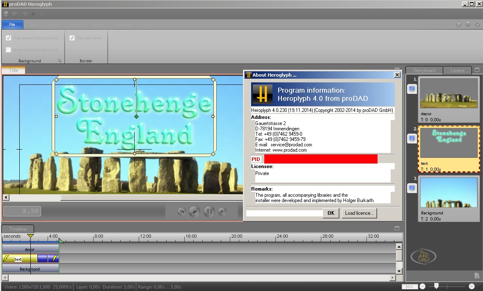Select the Timeline panel tab
This screenshot has width=483, height=291.
click(18, 229)
